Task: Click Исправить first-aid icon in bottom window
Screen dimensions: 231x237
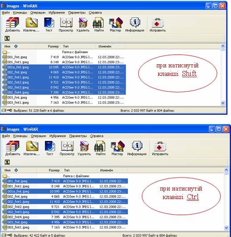Action: [x=160, y=146]
